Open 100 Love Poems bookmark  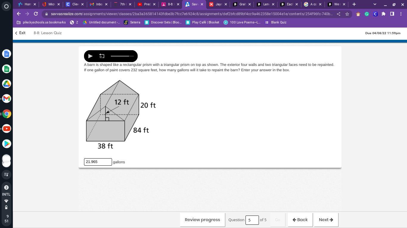242,22
